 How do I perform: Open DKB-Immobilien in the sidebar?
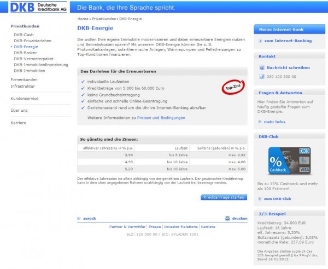tap(30, 71)
